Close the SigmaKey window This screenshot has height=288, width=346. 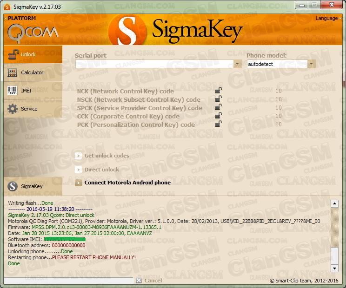point(332,5)
